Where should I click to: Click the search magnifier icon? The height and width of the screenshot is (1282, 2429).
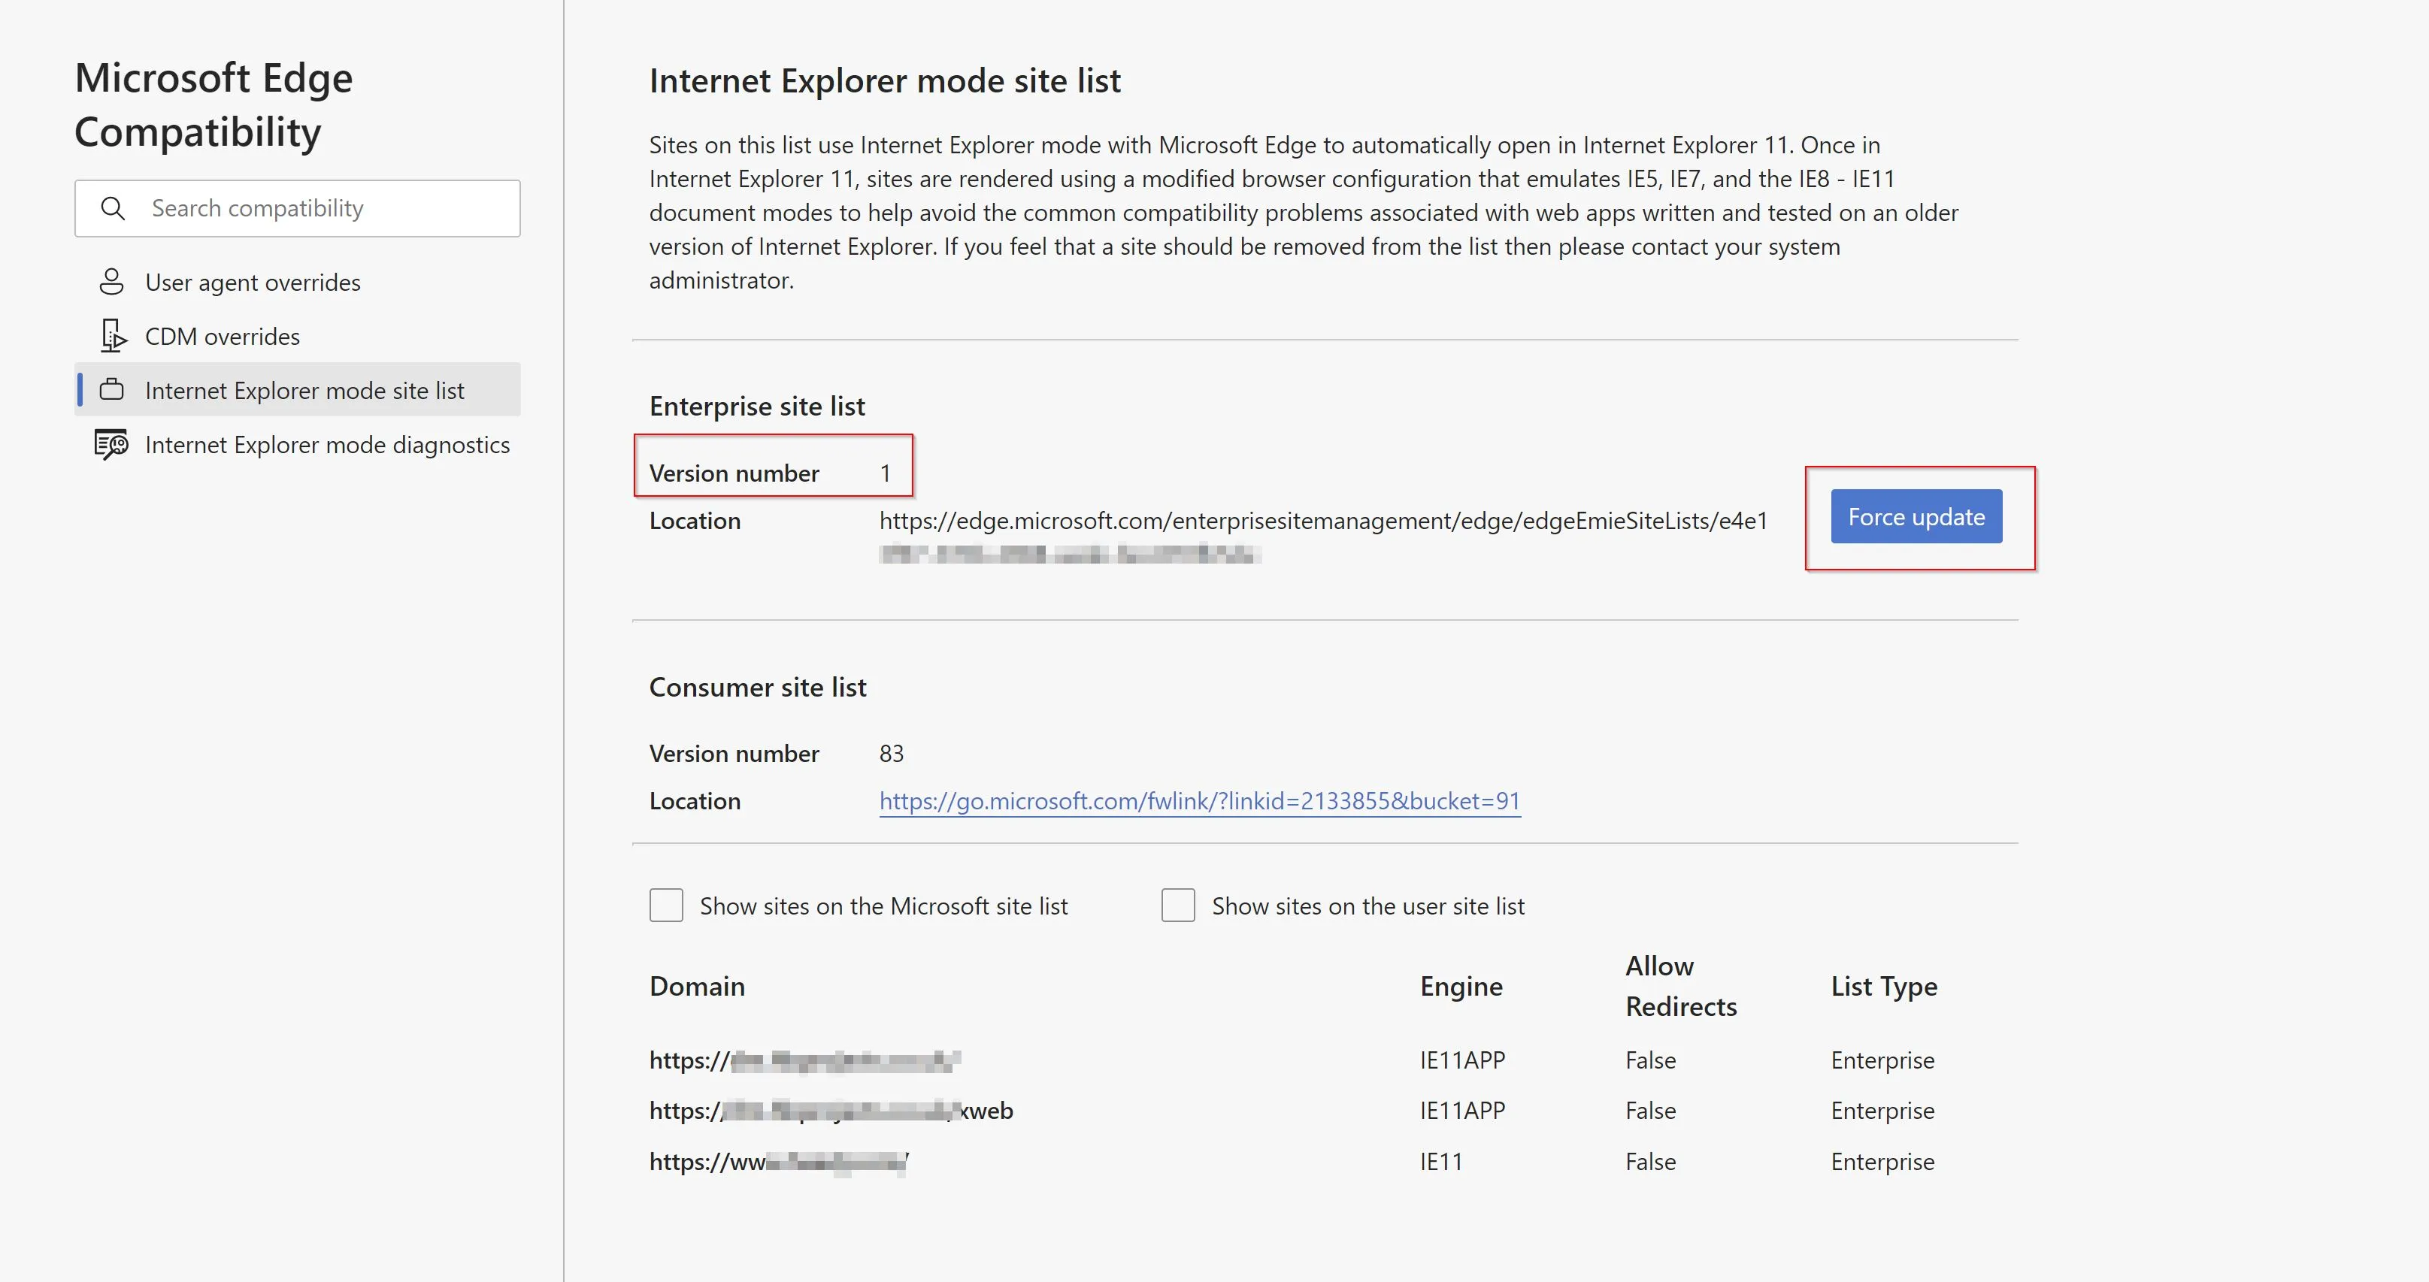pyautogui.click(x=114, y=208)
